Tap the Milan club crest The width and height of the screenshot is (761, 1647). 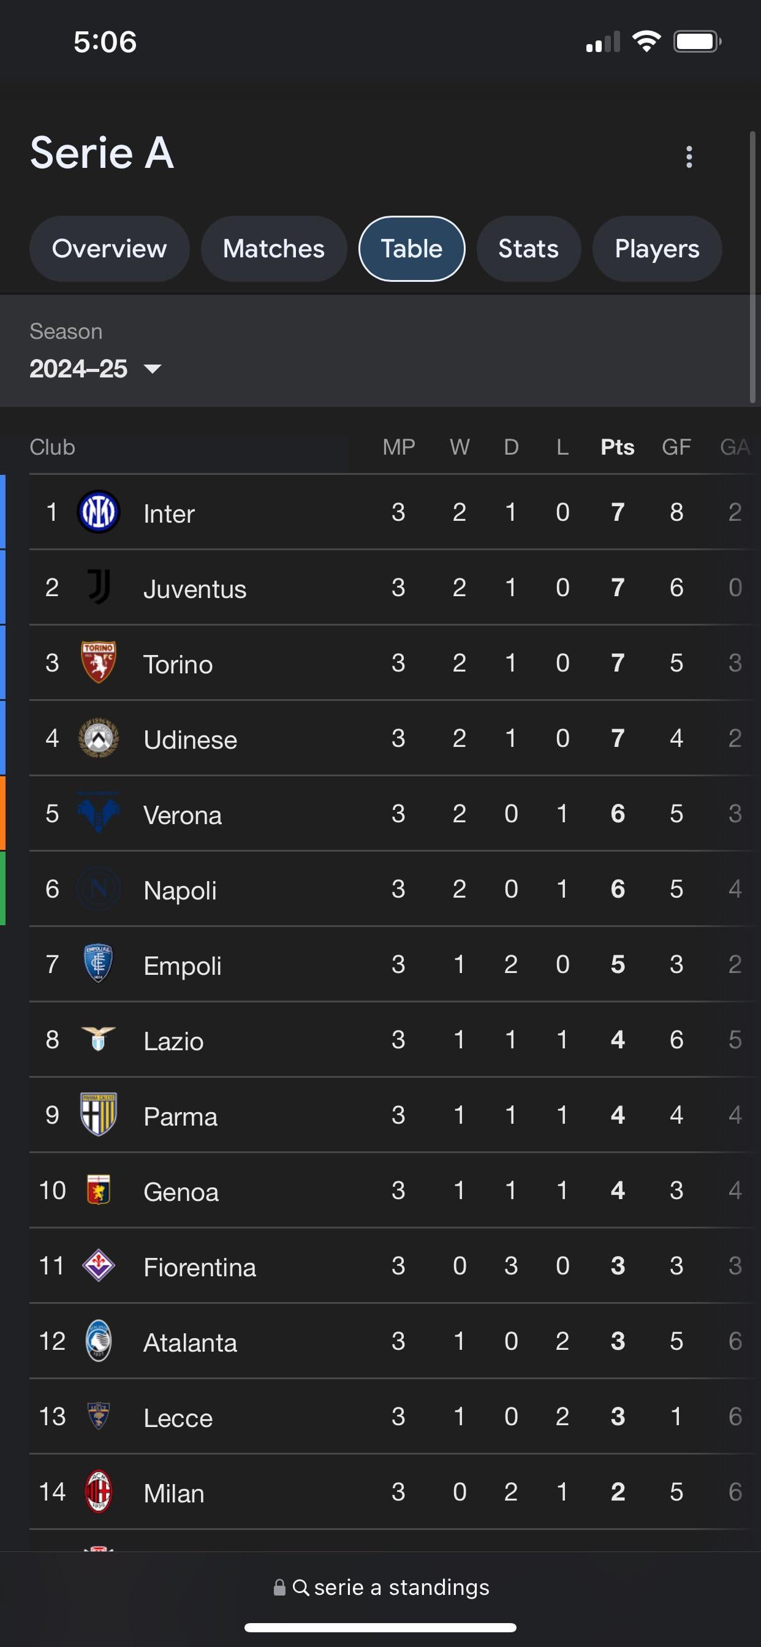pyautogui.click(x=99, y=1491)
